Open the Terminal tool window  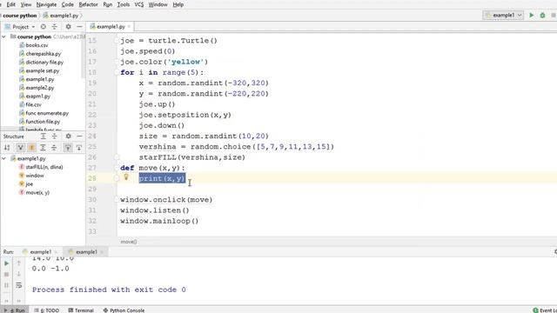pos(81,310)
